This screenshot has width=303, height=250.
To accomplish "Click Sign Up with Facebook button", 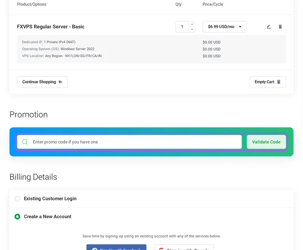I will pos(116,247).
